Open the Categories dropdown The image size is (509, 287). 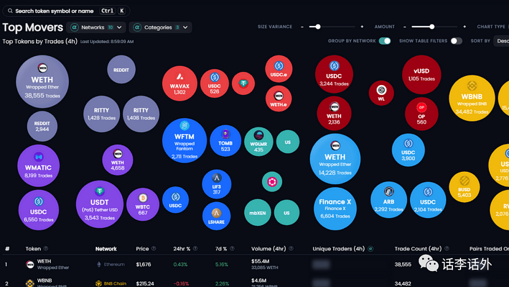coord(160,27)
